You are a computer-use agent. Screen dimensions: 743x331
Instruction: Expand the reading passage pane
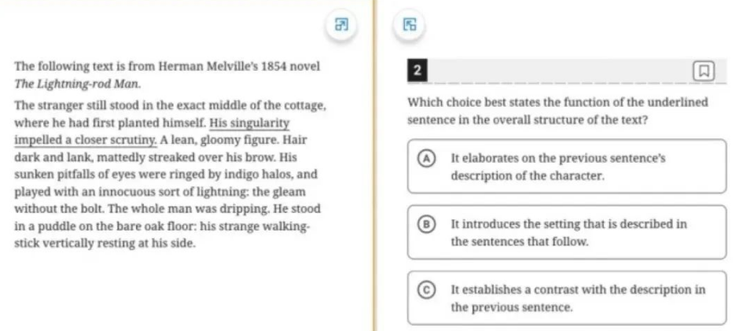(x=342, y=24)
